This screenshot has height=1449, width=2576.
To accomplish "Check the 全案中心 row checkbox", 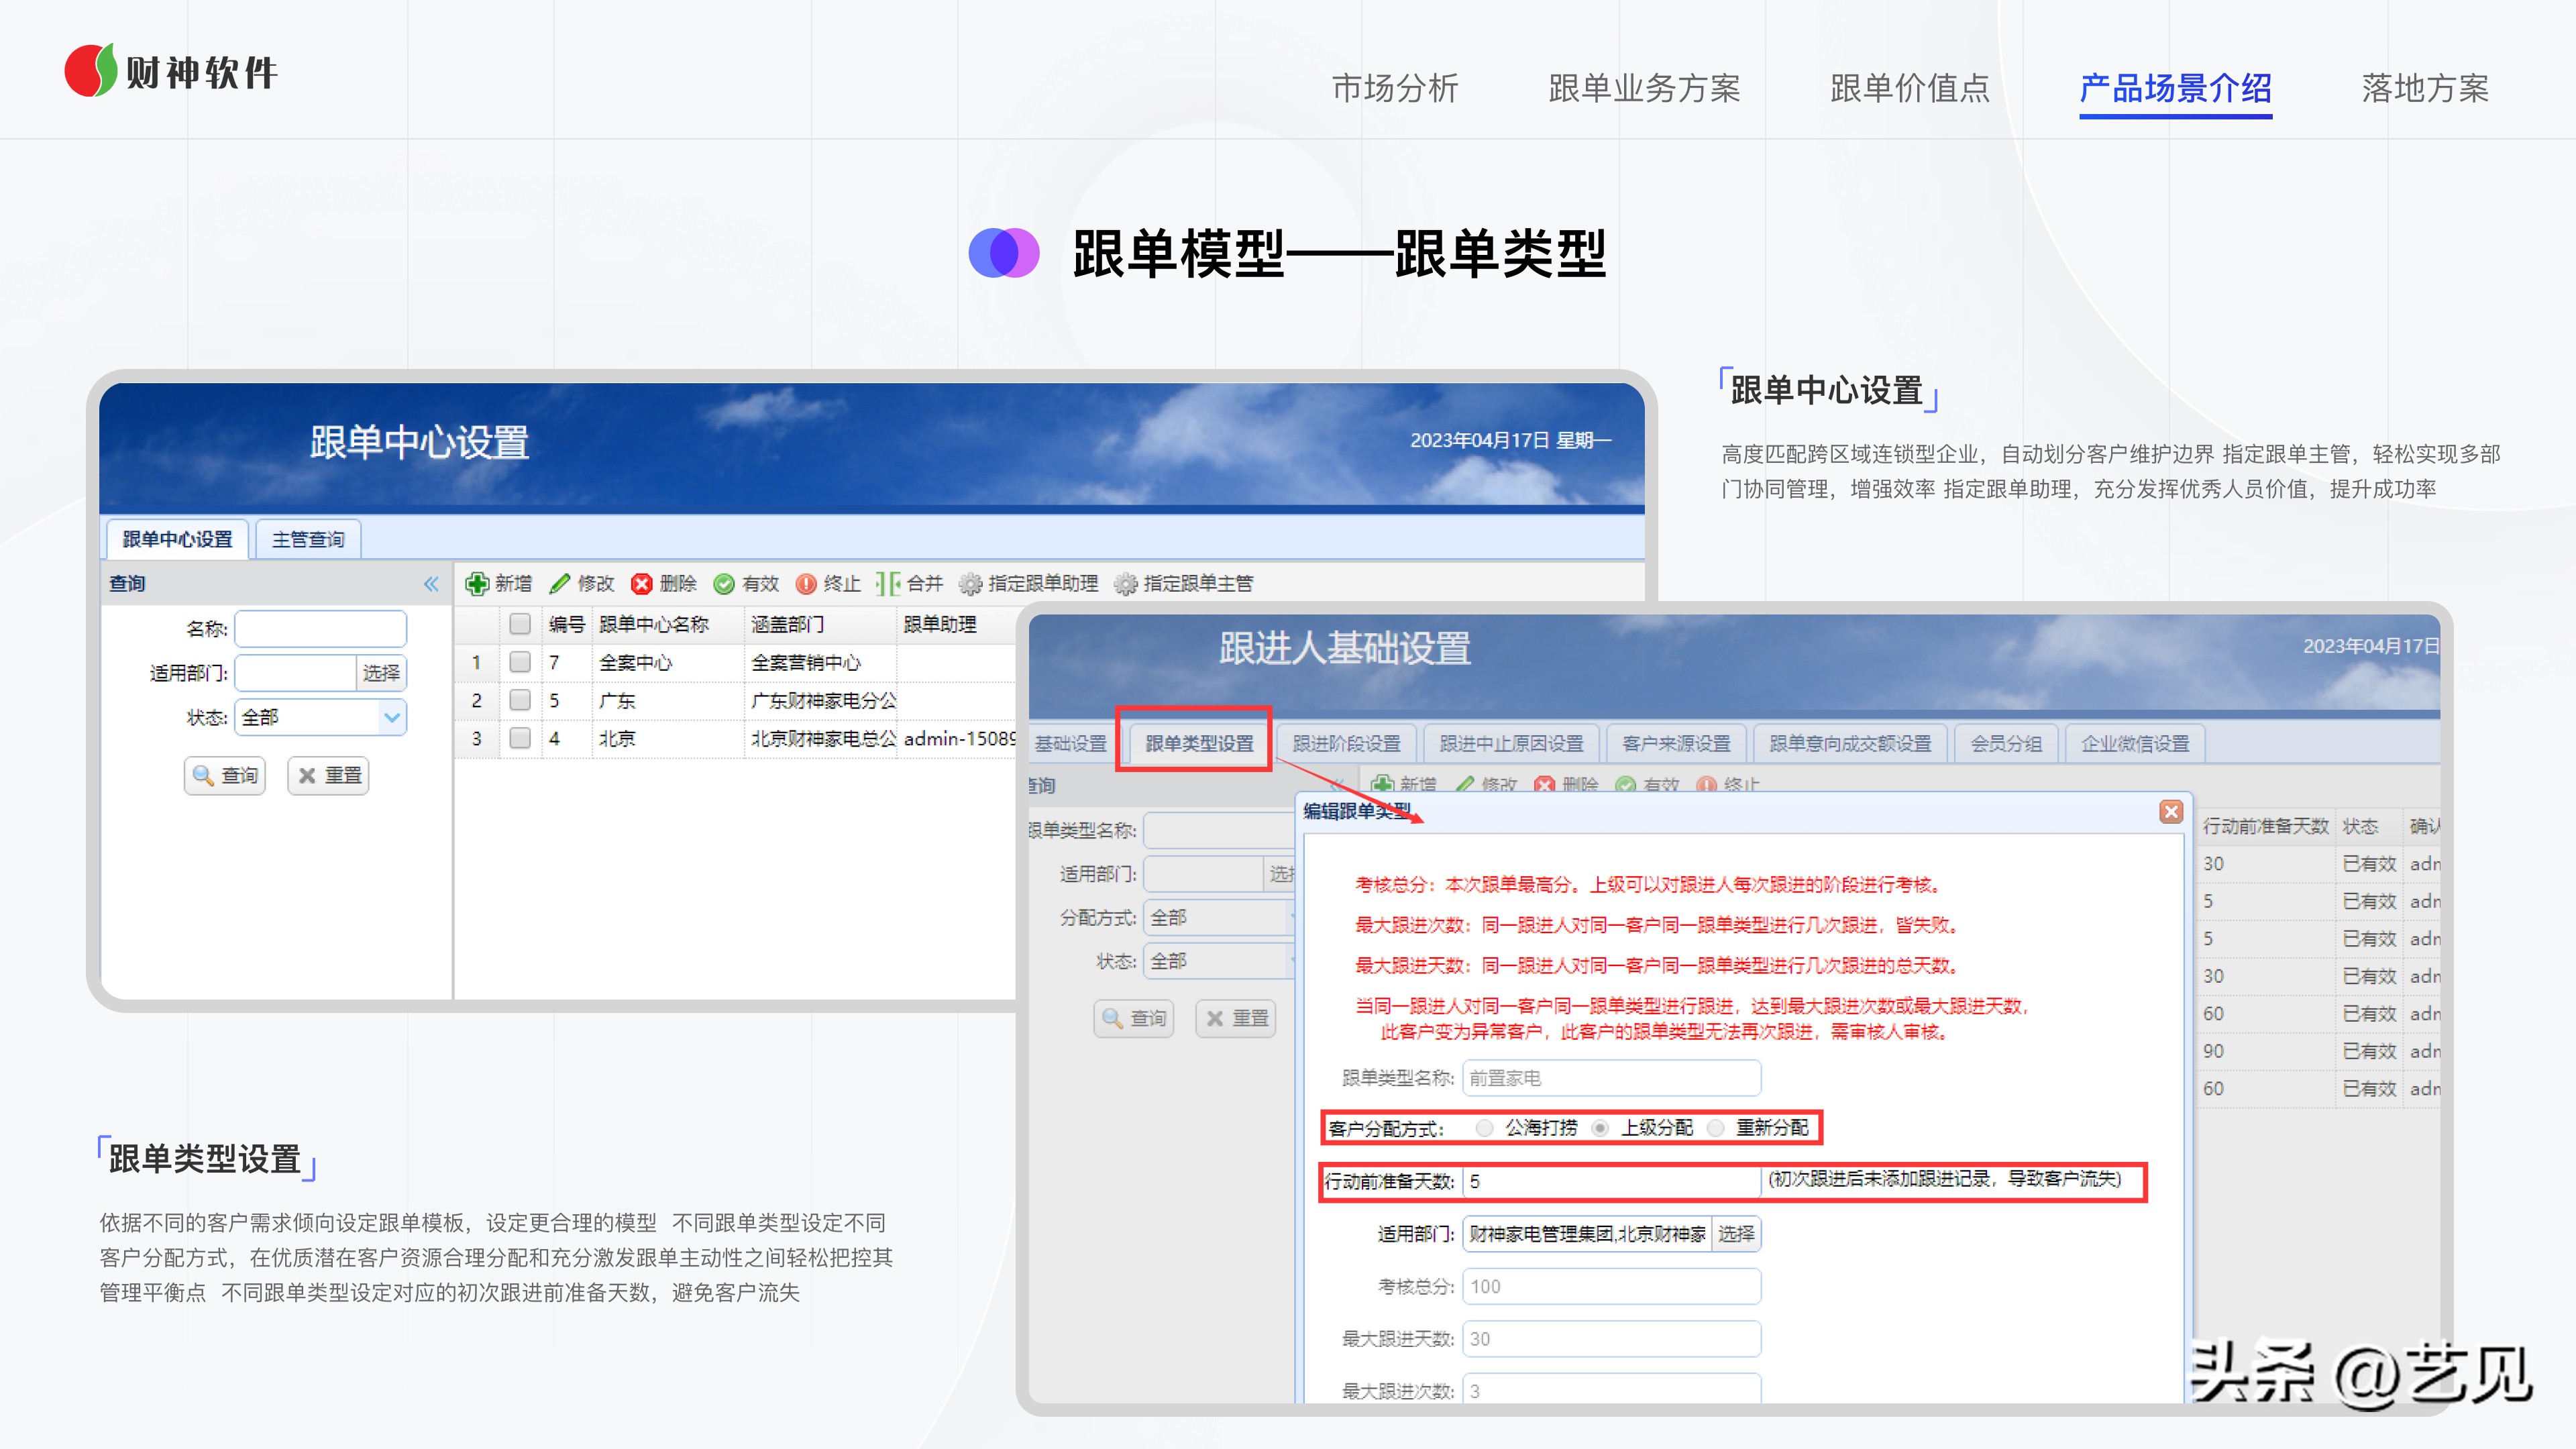I will tap(520, 662).
